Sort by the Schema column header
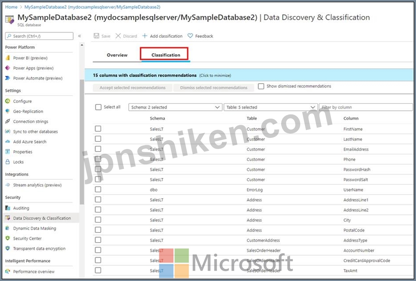This screenshot has width=416, height=281. coord(157,118)
